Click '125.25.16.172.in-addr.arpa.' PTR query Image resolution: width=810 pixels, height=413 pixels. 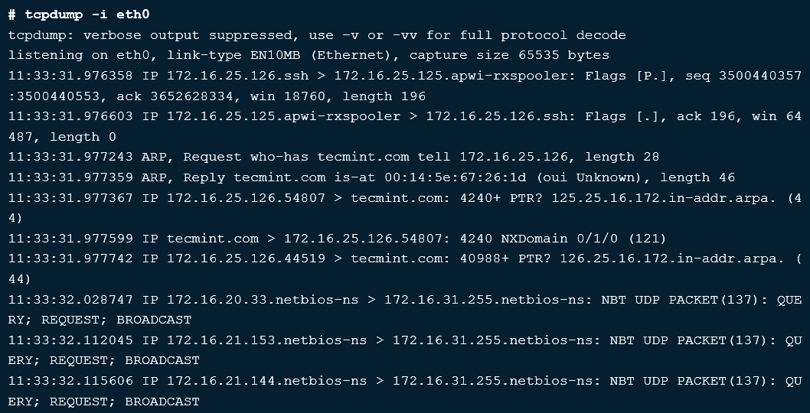(665, 198)
